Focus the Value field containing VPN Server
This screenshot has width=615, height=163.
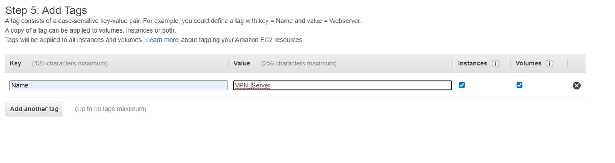pos(342,85)
